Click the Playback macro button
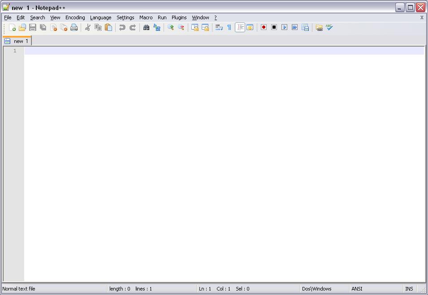 coord(285,27)
